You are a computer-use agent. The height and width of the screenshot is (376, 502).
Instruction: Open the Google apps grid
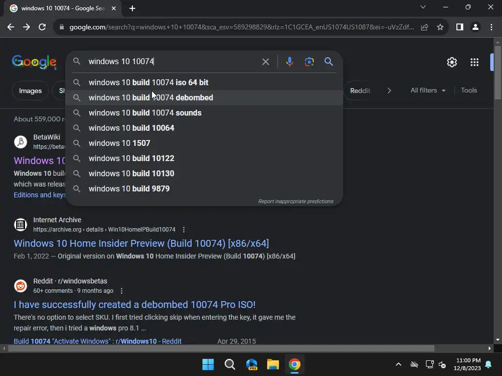[x=475, y=62]
